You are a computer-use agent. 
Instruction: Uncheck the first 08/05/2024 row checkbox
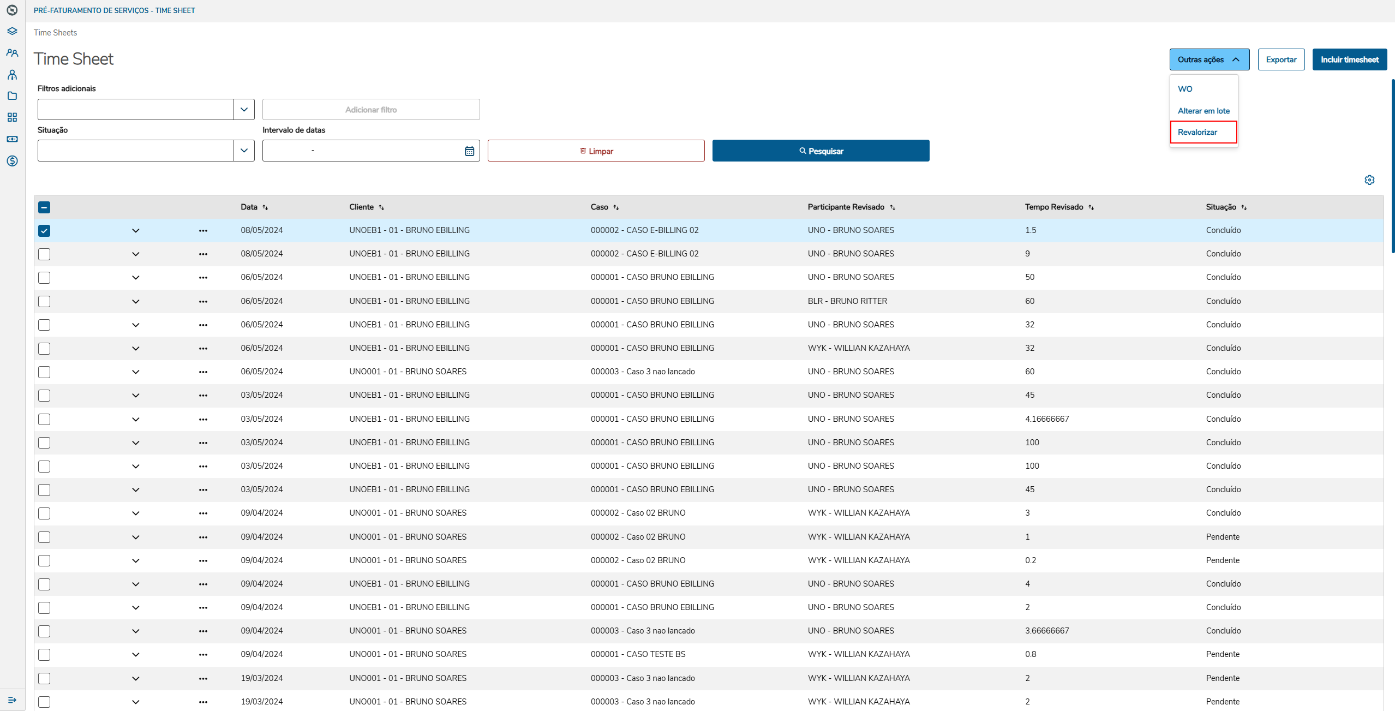tap(44, 231)
